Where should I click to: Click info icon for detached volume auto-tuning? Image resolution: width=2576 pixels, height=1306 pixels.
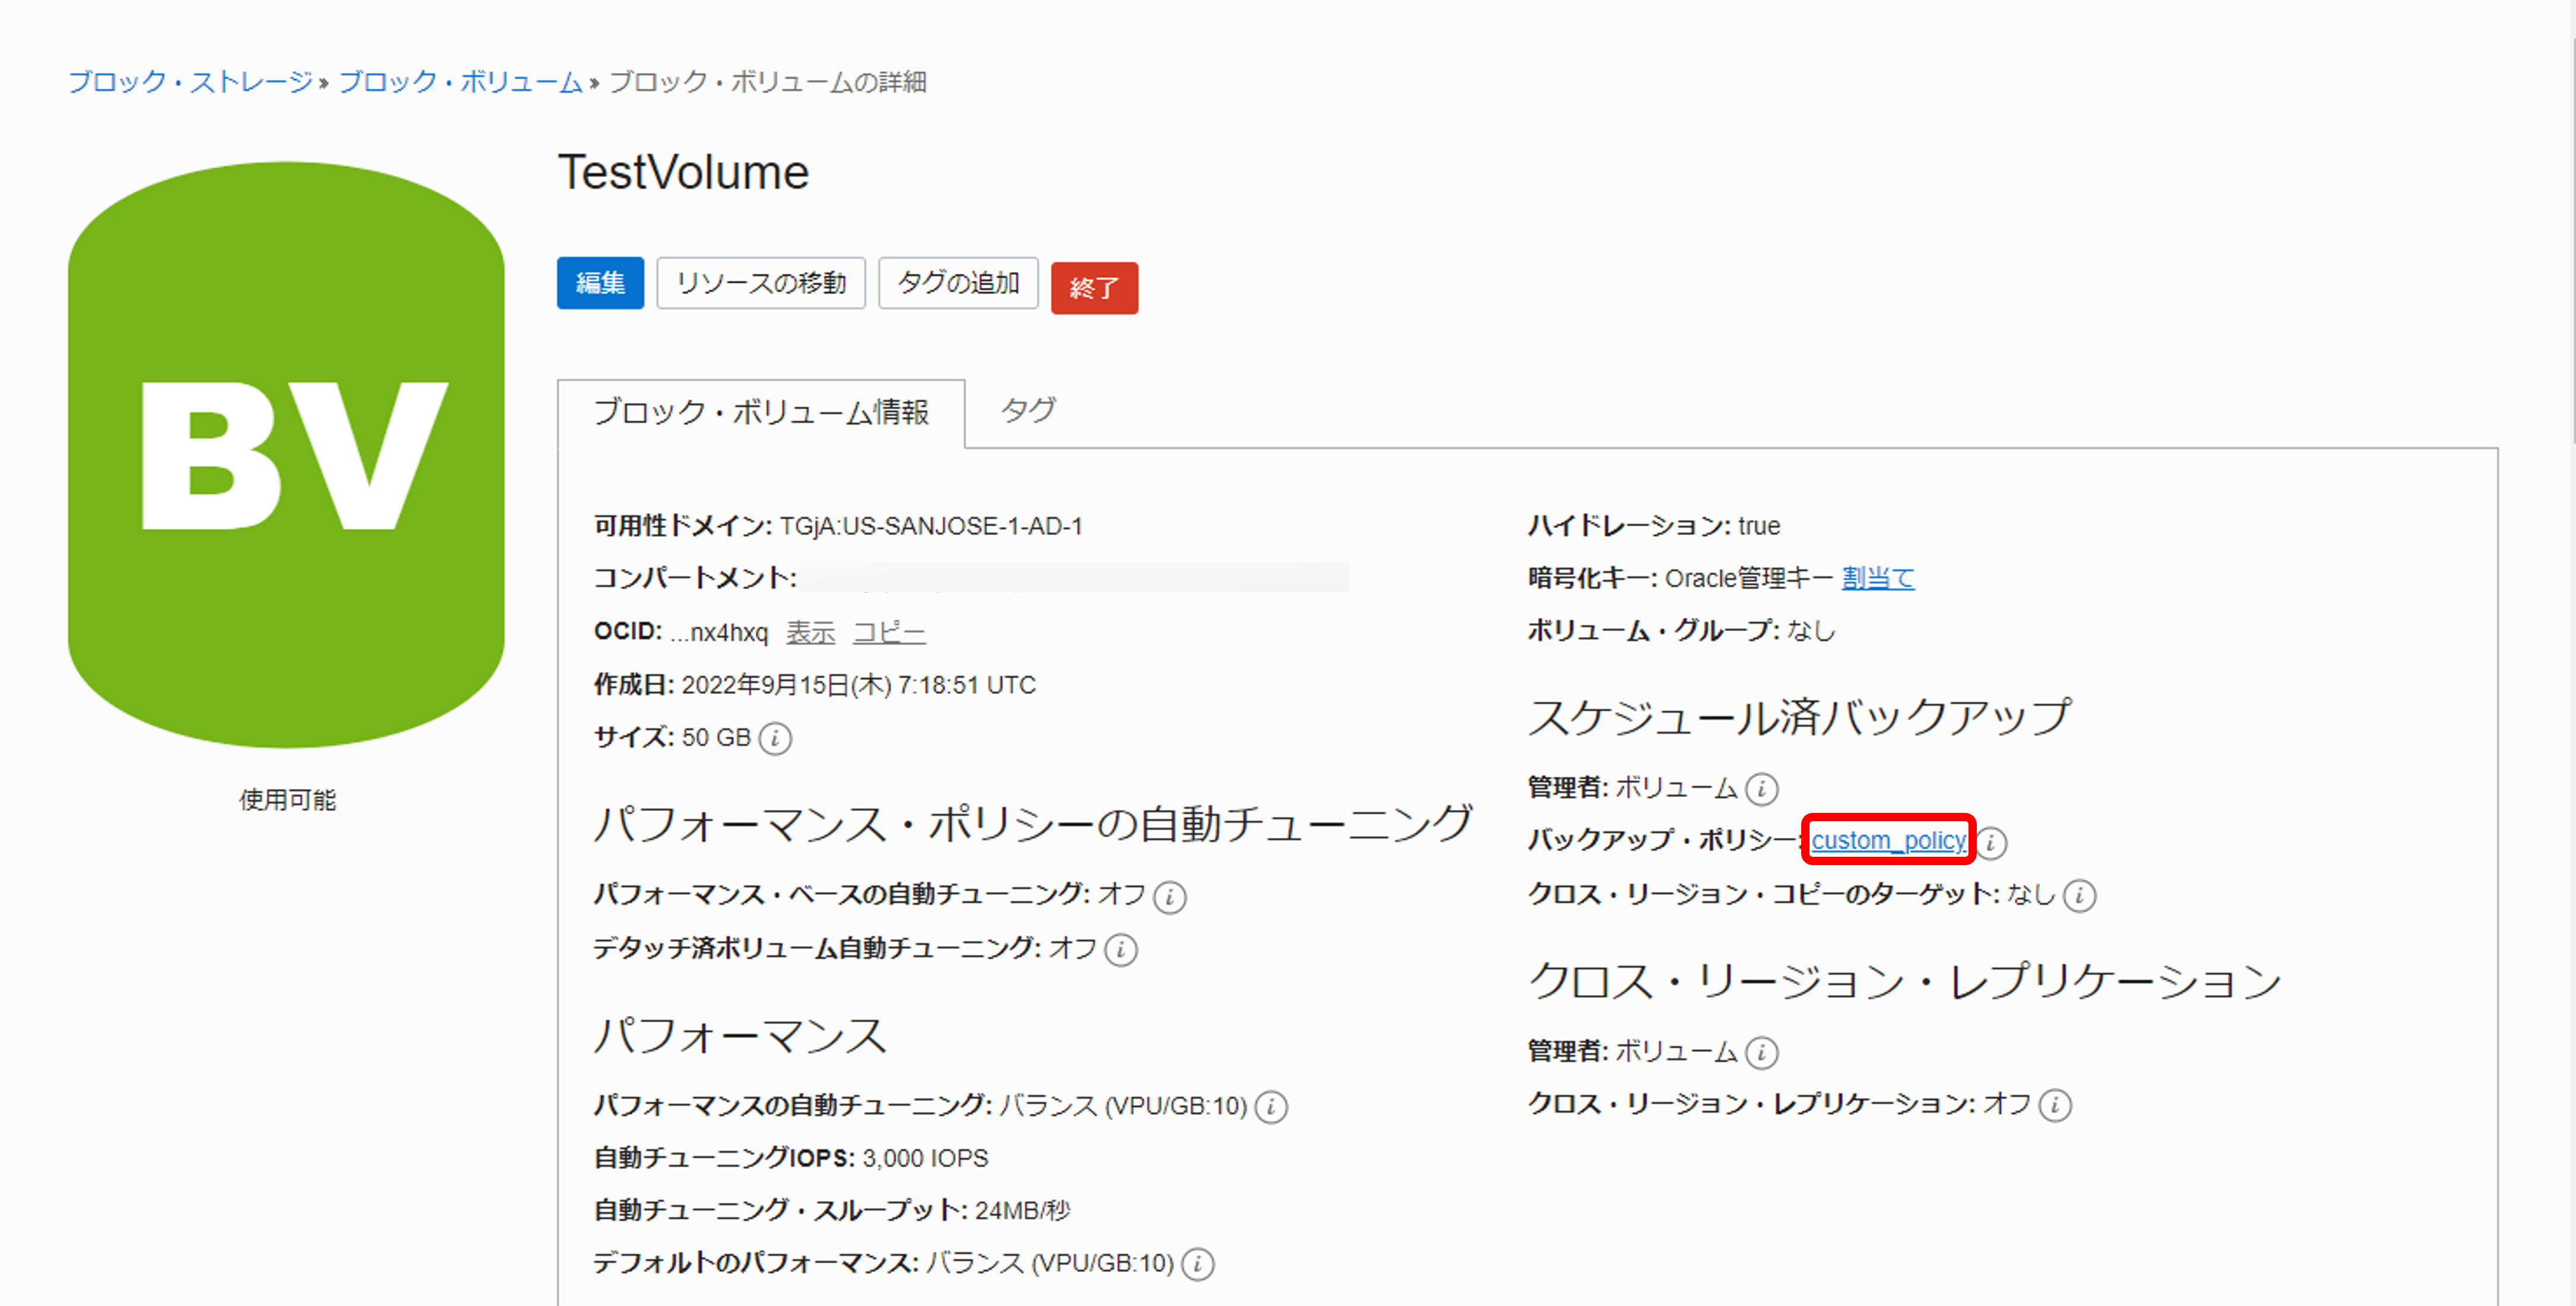pos(1120,950)
